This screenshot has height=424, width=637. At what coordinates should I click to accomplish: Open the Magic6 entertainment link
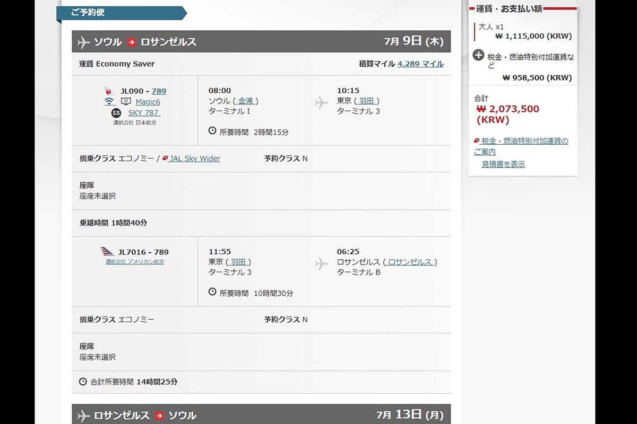coord(148,102)
